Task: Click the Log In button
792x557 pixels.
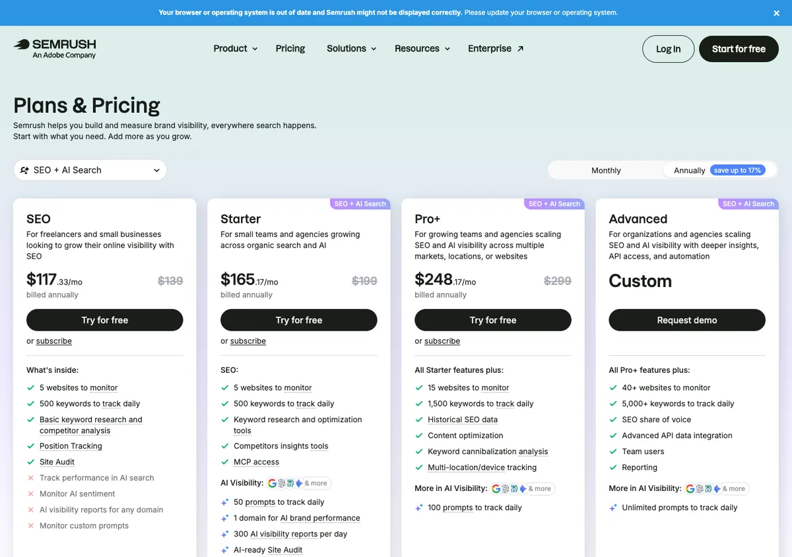Action: tap(668, 49)
